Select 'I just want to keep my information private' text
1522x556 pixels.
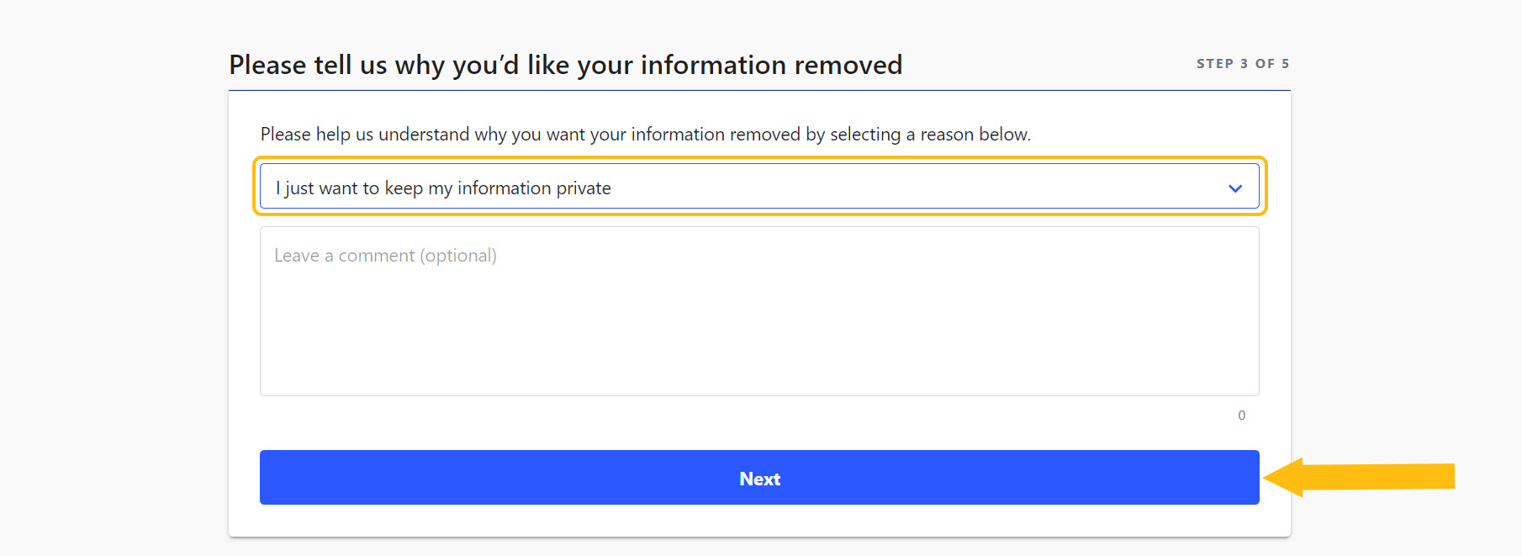coord(443,188)
